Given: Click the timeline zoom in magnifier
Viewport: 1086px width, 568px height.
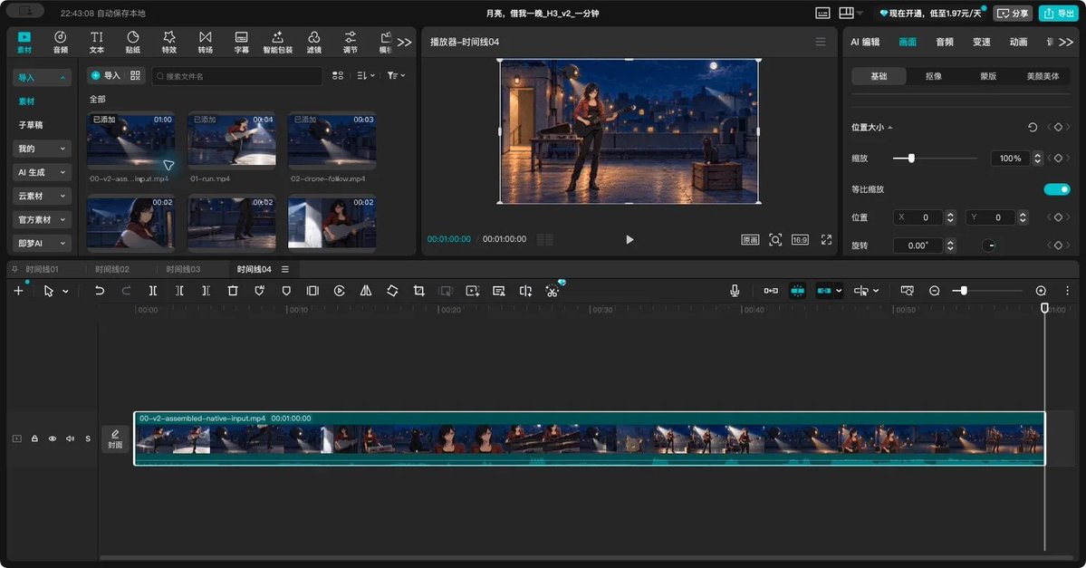Looking at the screenshot, I should pyautogui.click(x=1041, y=291).
